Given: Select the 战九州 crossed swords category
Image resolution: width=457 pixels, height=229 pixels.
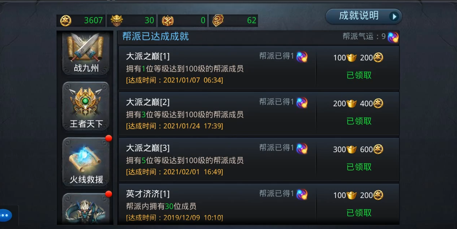Looking at the screenshot, I should (x=86, y=53).
